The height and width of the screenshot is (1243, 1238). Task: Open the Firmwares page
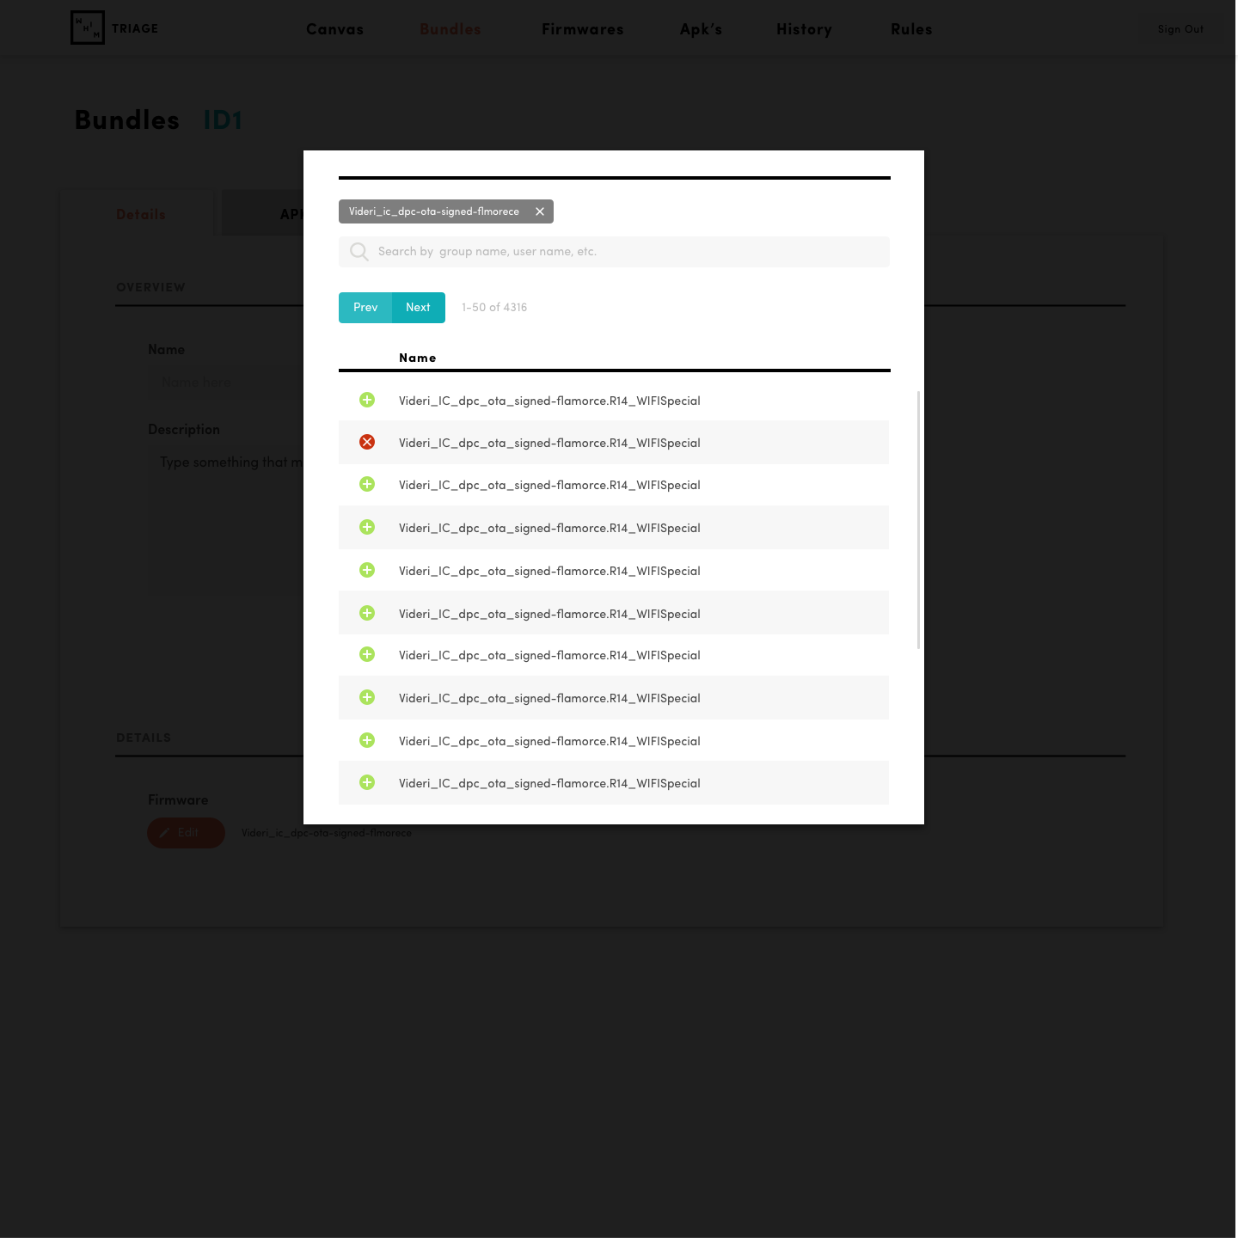pos(583,29)
